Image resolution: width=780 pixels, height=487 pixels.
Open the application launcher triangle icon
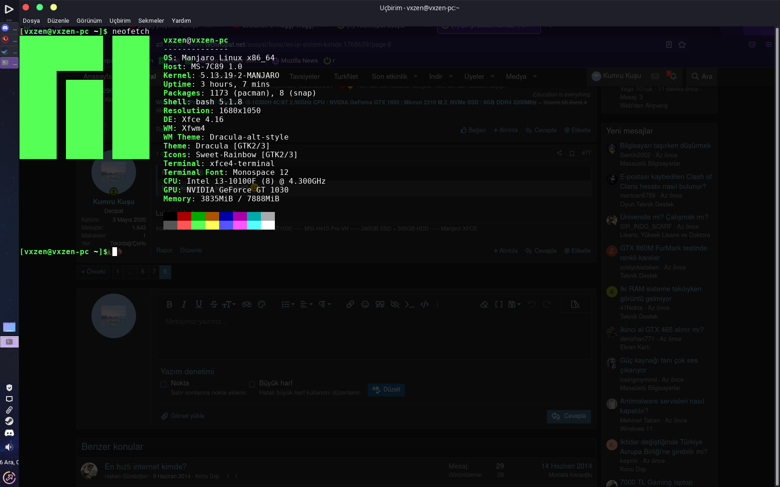tap(9, 9)
